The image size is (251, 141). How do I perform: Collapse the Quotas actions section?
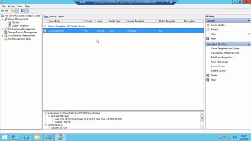pos(249,21)
